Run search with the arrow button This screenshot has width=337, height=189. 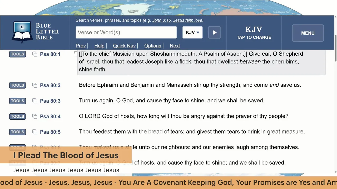[214, 33]
